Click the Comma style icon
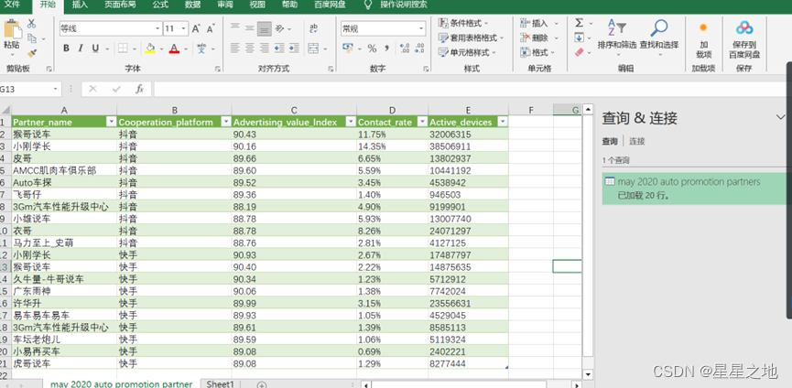Screen dimensions: 792x388 [386, 48]
